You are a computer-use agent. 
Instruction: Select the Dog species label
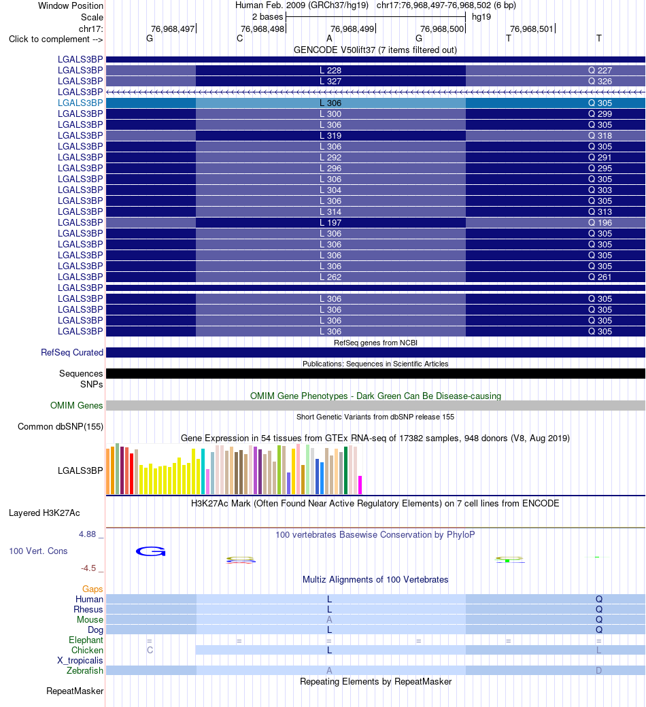[x=95, y=630]
